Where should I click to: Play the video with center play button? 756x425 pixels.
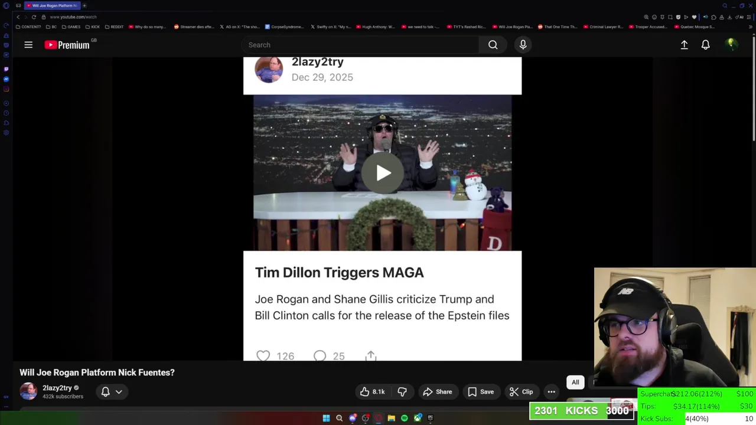click(x=383, y=173)
